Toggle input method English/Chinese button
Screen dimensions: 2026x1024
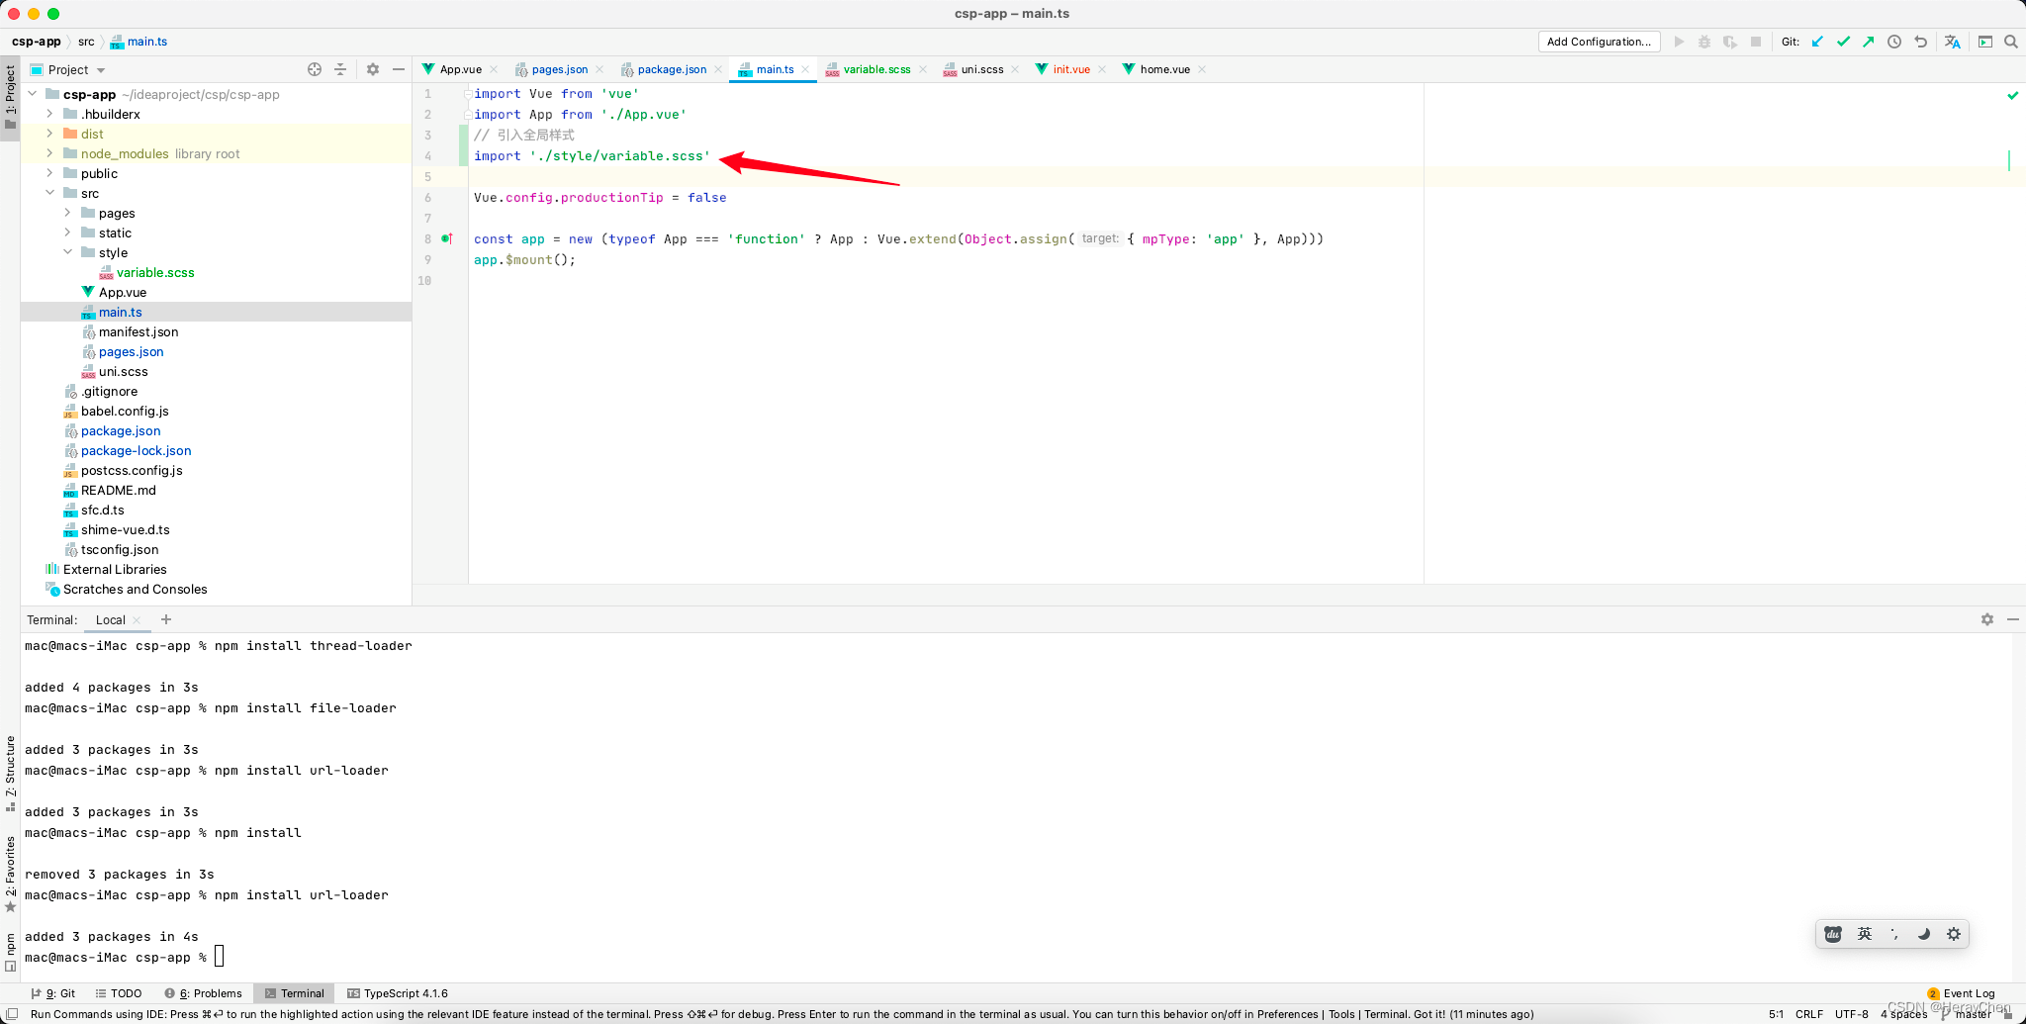coord(1865,934)
